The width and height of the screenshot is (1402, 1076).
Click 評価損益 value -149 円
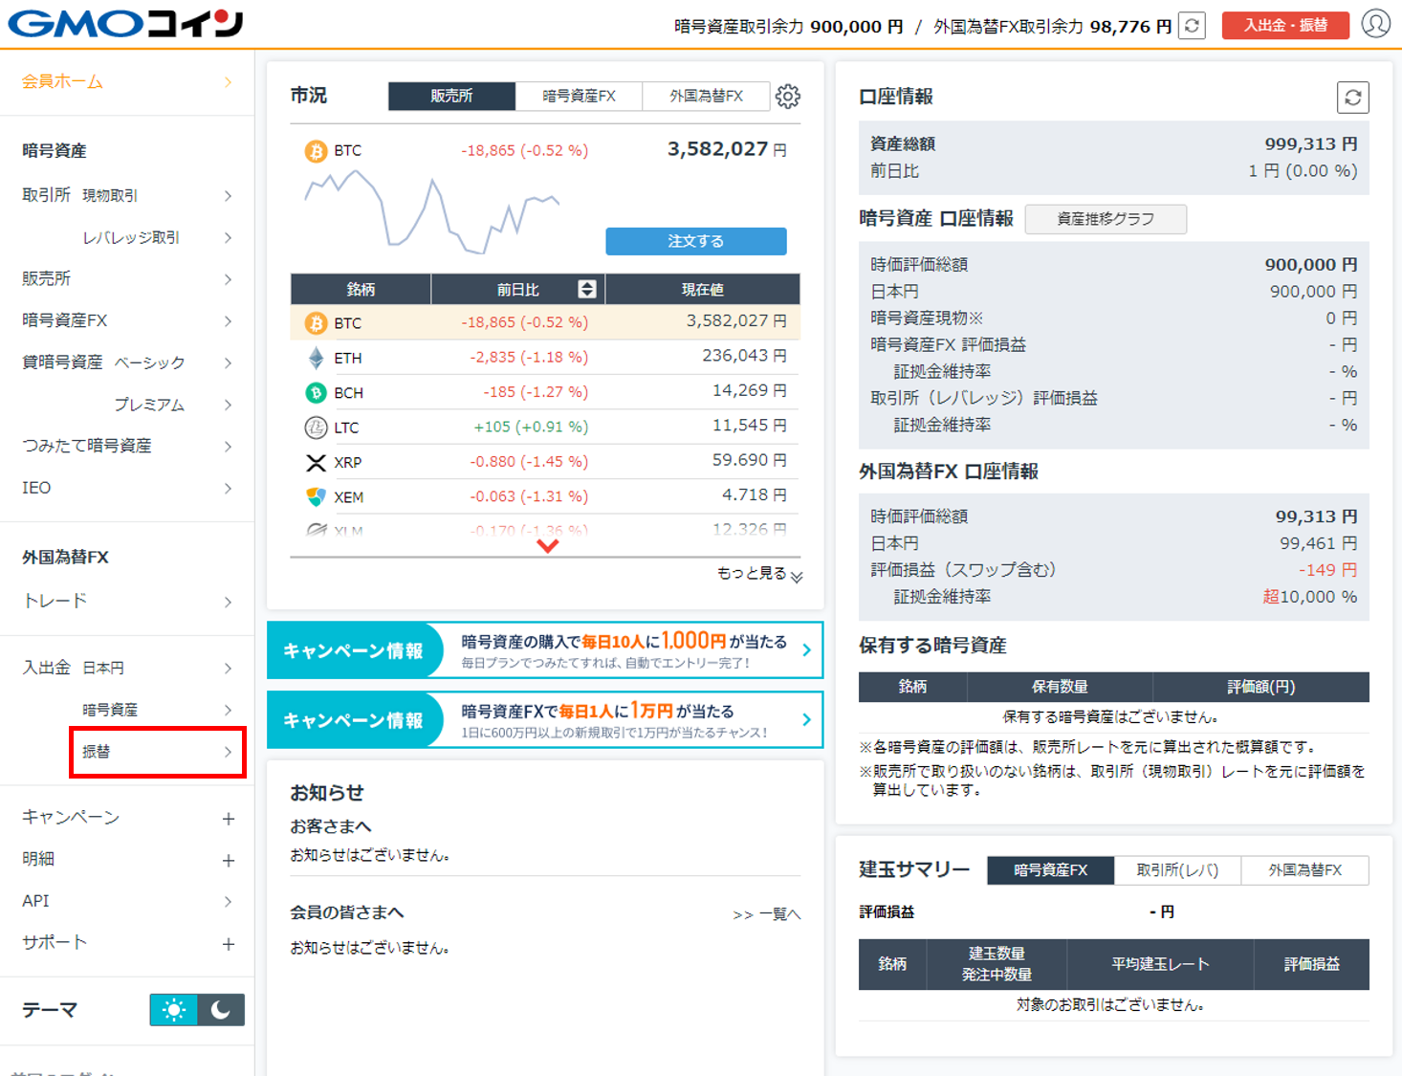pyautogui.click(x=1327, y=570)
